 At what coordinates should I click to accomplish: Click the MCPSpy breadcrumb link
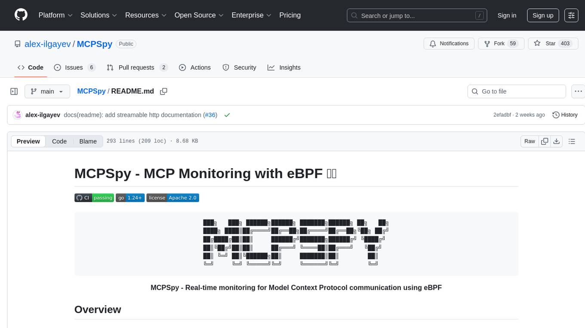(91, 91)
